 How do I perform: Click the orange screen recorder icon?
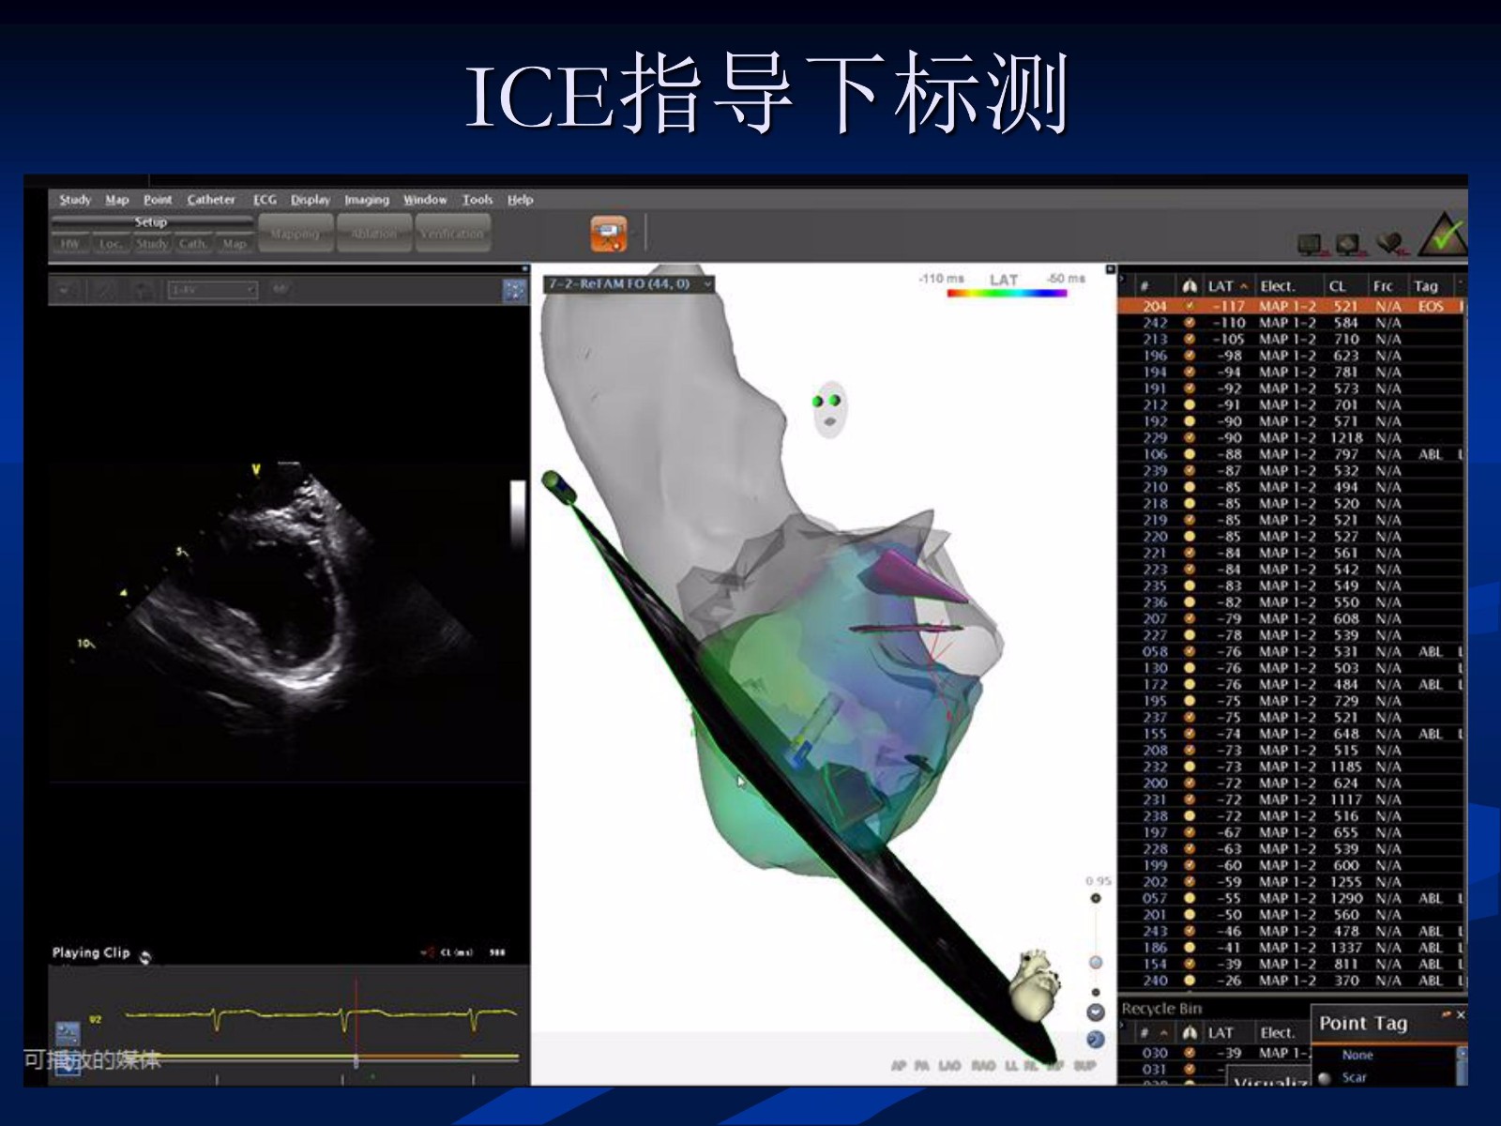pos(608,233)
